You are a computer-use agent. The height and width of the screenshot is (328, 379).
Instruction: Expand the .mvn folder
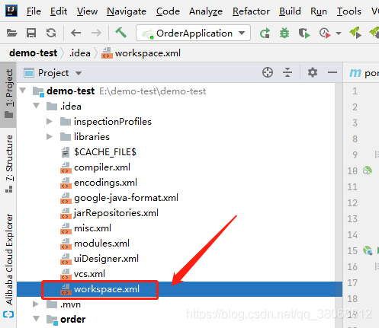tap(36, 304)
